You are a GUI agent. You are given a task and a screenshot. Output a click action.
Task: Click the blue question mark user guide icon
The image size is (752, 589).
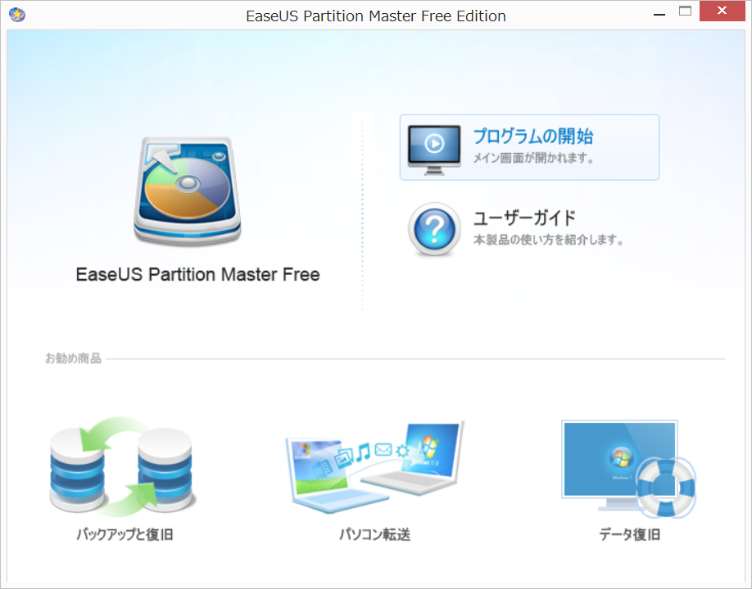(x=434, y=229)
